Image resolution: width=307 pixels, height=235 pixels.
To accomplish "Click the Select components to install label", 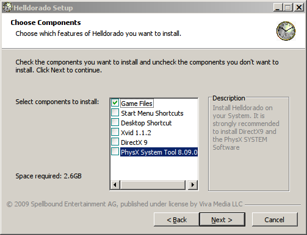I will coord(57,102).
